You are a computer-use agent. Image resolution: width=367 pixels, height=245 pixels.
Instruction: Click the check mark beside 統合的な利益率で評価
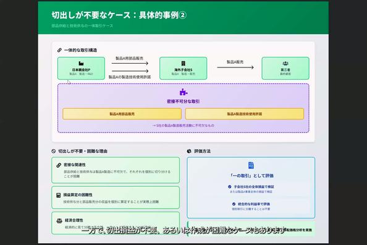pos(234,204)
